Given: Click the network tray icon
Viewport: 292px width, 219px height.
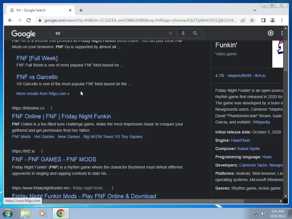Looking at the screenshot, I should point(256,214).
